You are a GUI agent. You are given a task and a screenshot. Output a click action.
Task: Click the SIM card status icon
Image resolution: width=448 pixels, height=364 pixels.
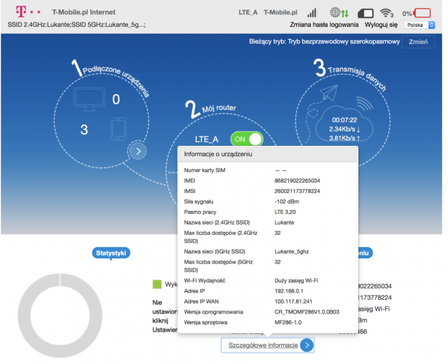(366, 13)
